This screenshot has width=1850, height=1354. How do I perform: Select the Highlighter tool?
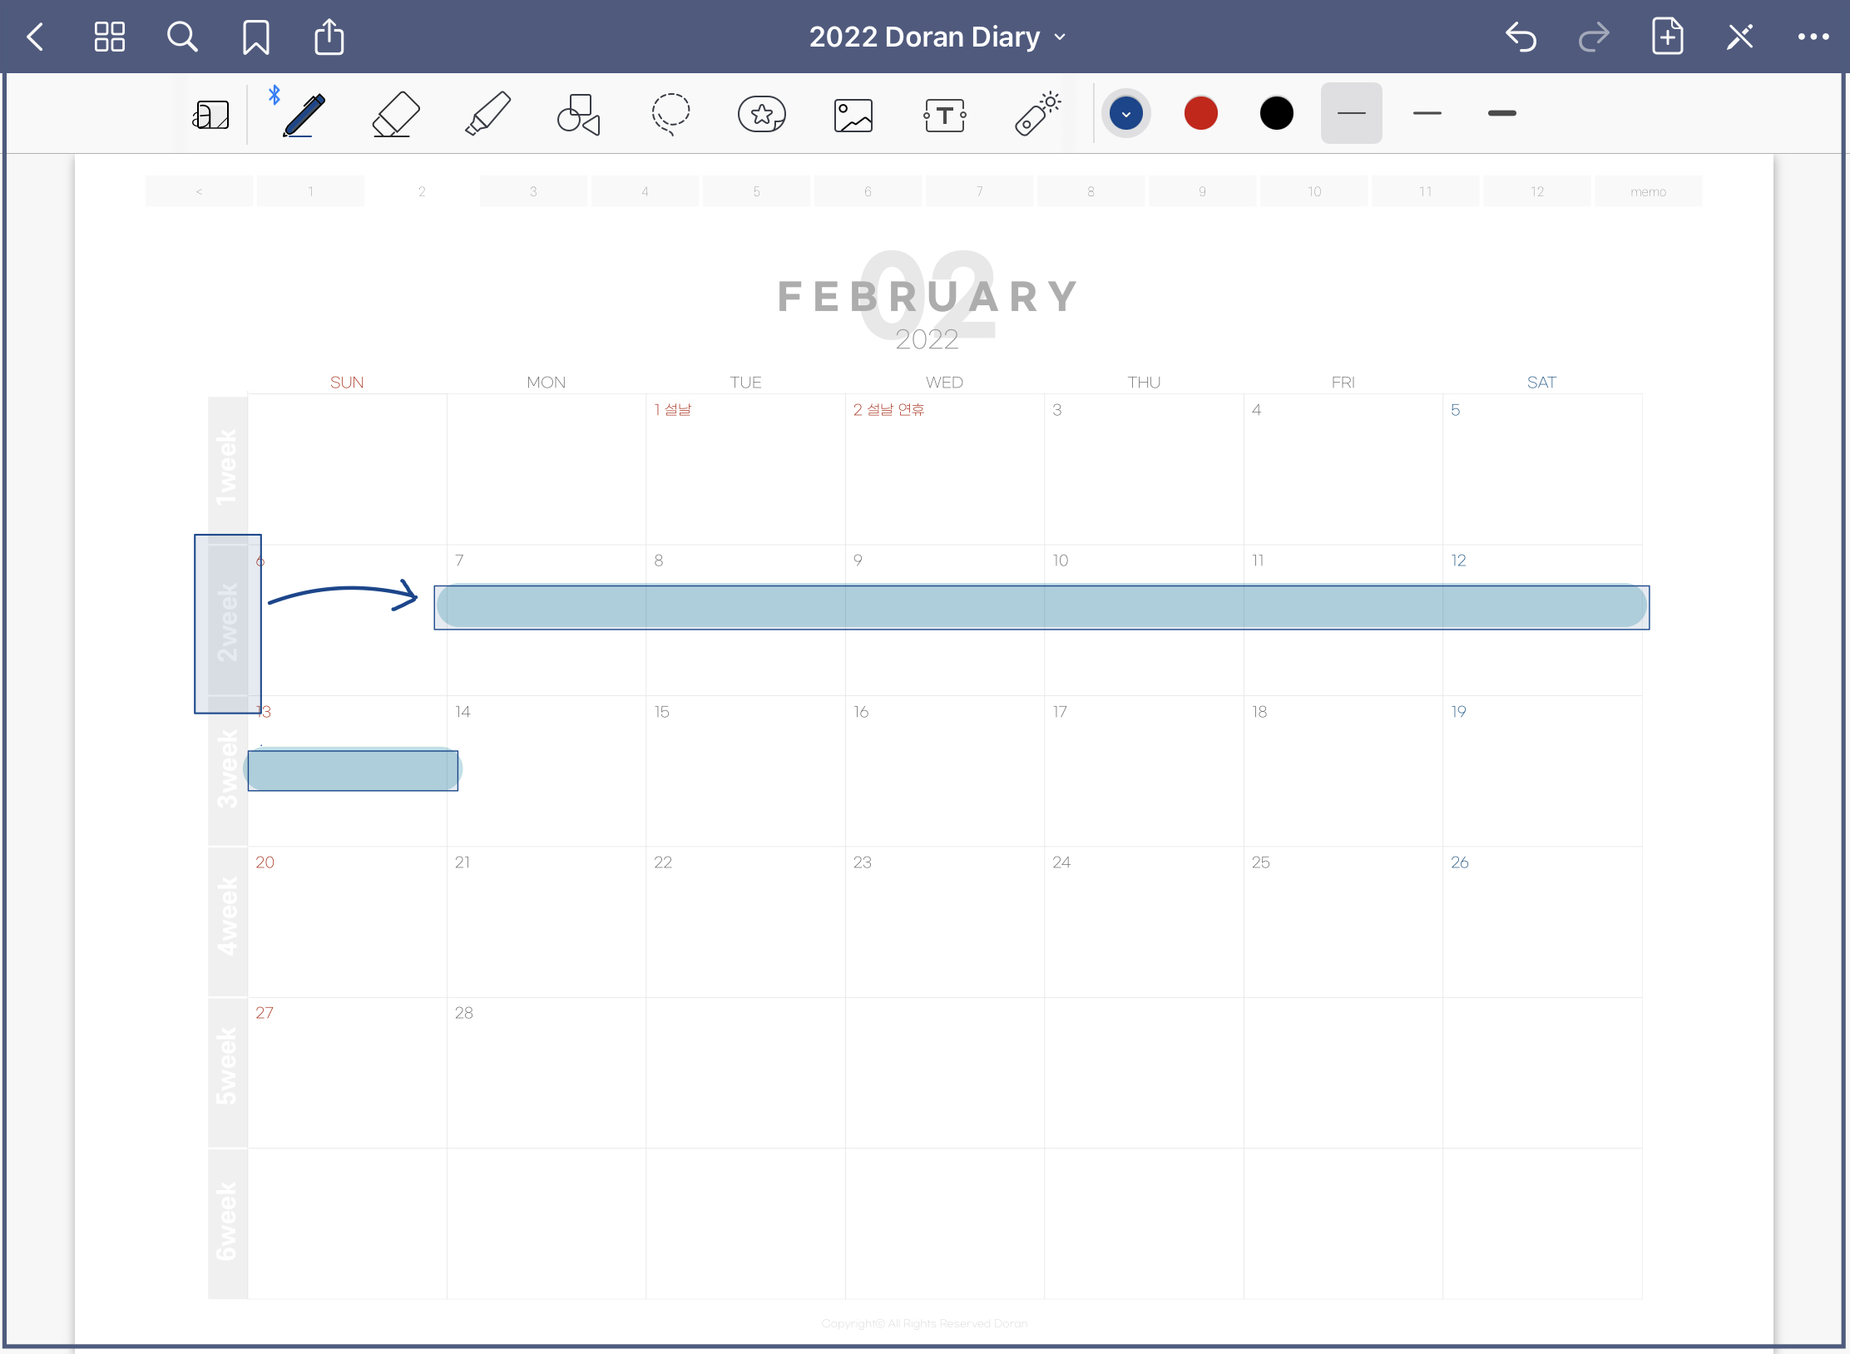pos(487,114)
